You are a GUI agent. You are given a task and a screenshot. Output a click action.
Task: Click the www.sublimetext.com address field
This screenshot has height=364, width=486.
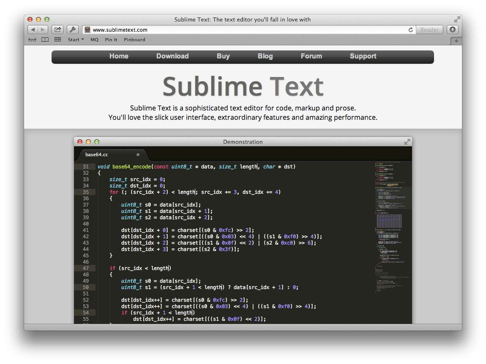pos(245,30)
